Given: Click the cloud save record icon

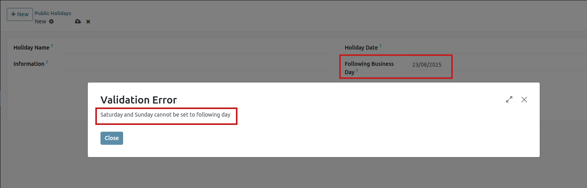Looking at the screenshot, I should 78,21.
